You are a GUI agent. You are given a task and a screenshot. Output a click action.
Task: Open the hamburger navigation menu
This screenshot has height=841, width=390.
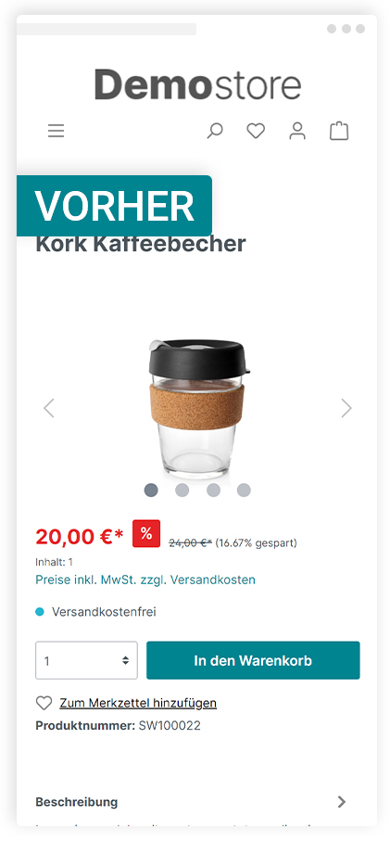[x=56, y=131]
